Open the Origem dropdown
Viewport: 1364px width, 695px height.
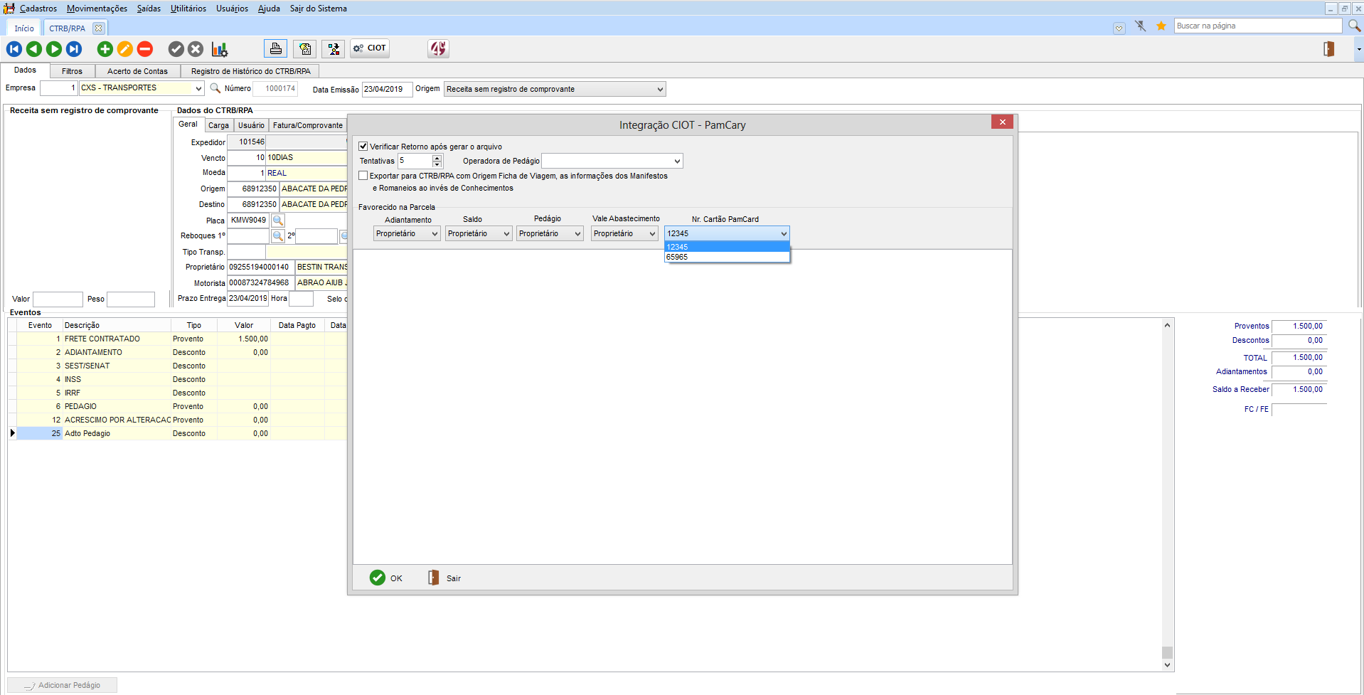(x=660, y=90)
